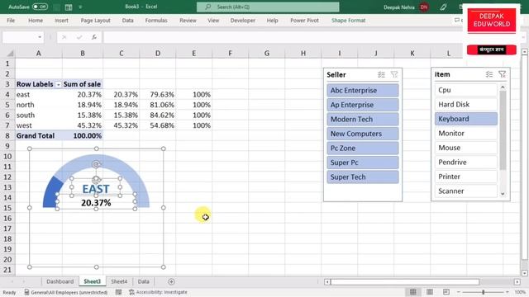Click the zoom in plus button
The image size is (529, 297).
click(x=508, y=292)
